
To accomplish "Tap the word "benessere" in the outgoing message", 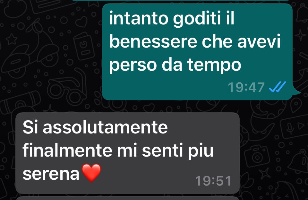I will click(x=153, y=41).
